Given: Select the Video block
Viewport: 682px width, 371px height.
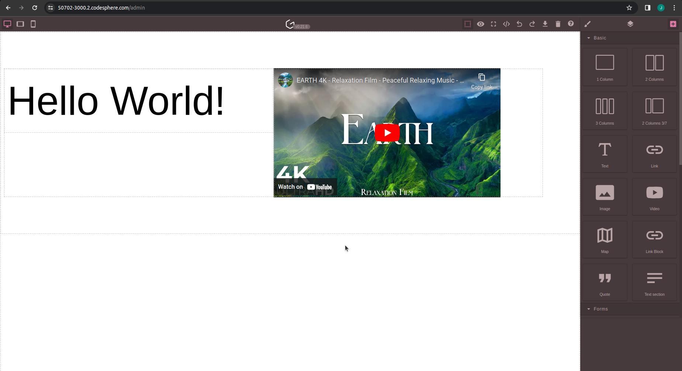Looking at the screenshot, I should (654, 197).
